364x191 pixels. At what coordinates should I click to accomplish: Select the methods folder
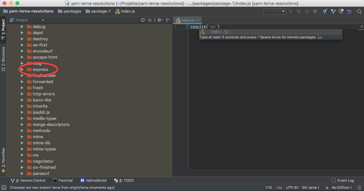(x=41, y=130)
